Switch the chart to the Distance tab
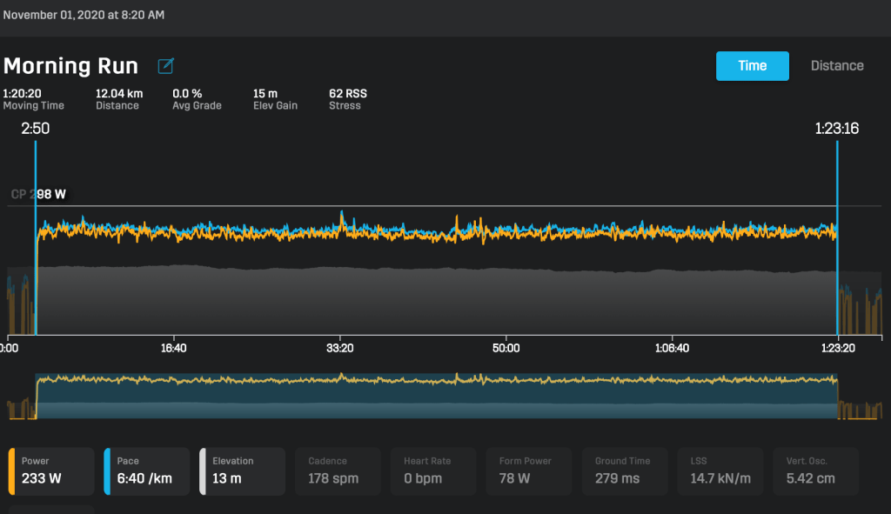This screenshot has width=891, height=514. tap(836, 66)
